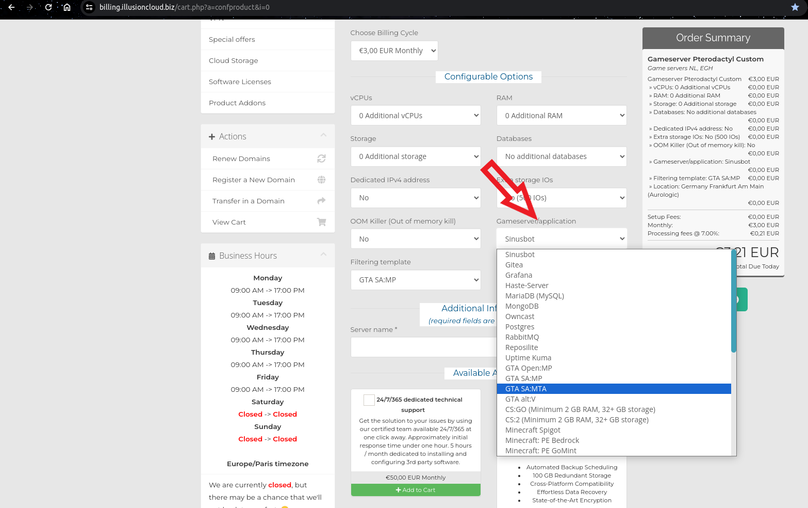Image resolution: width=808 pixels, height=508 pixels.
Task: Click the plus icon next to Actions
Action: tap(212, 137)
